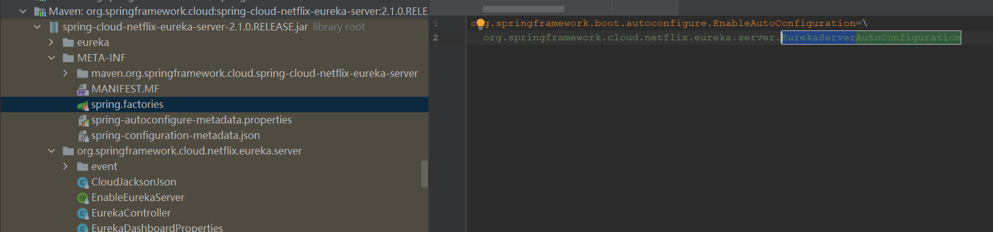The image size is (993, 232).
Task: Click the yellow intention lightbulb
Action: [480, 24]
